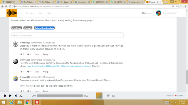The image size is (188, 105).
Task: Resteem the track with repost icon
Action: [x=113, y=96]
